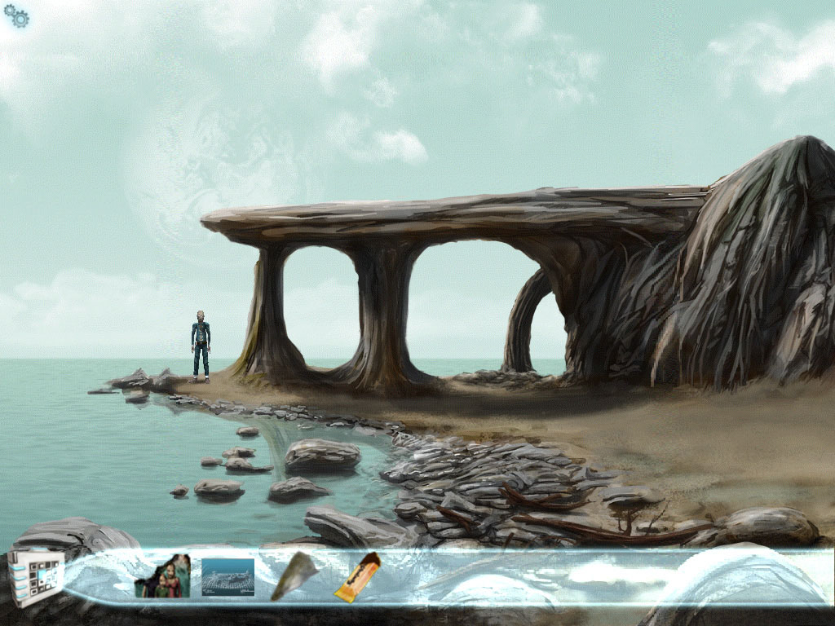Screen dimensions: 835x626
Task: Select the wireframe grid picture item
Action: tap(228, 576)
